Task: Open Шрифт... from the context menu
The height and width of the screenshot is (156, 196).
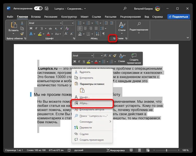Action: (92, 97)
